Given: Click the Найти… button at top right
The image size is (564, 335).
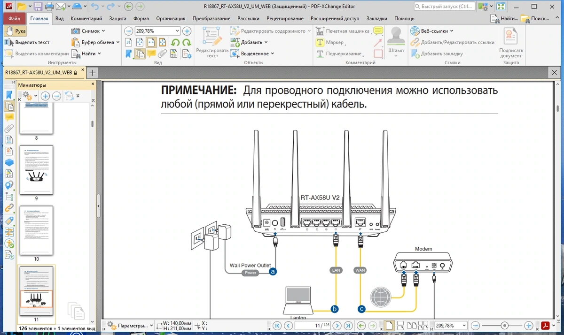Looking at the screenshot, I should tap(505, 18).
